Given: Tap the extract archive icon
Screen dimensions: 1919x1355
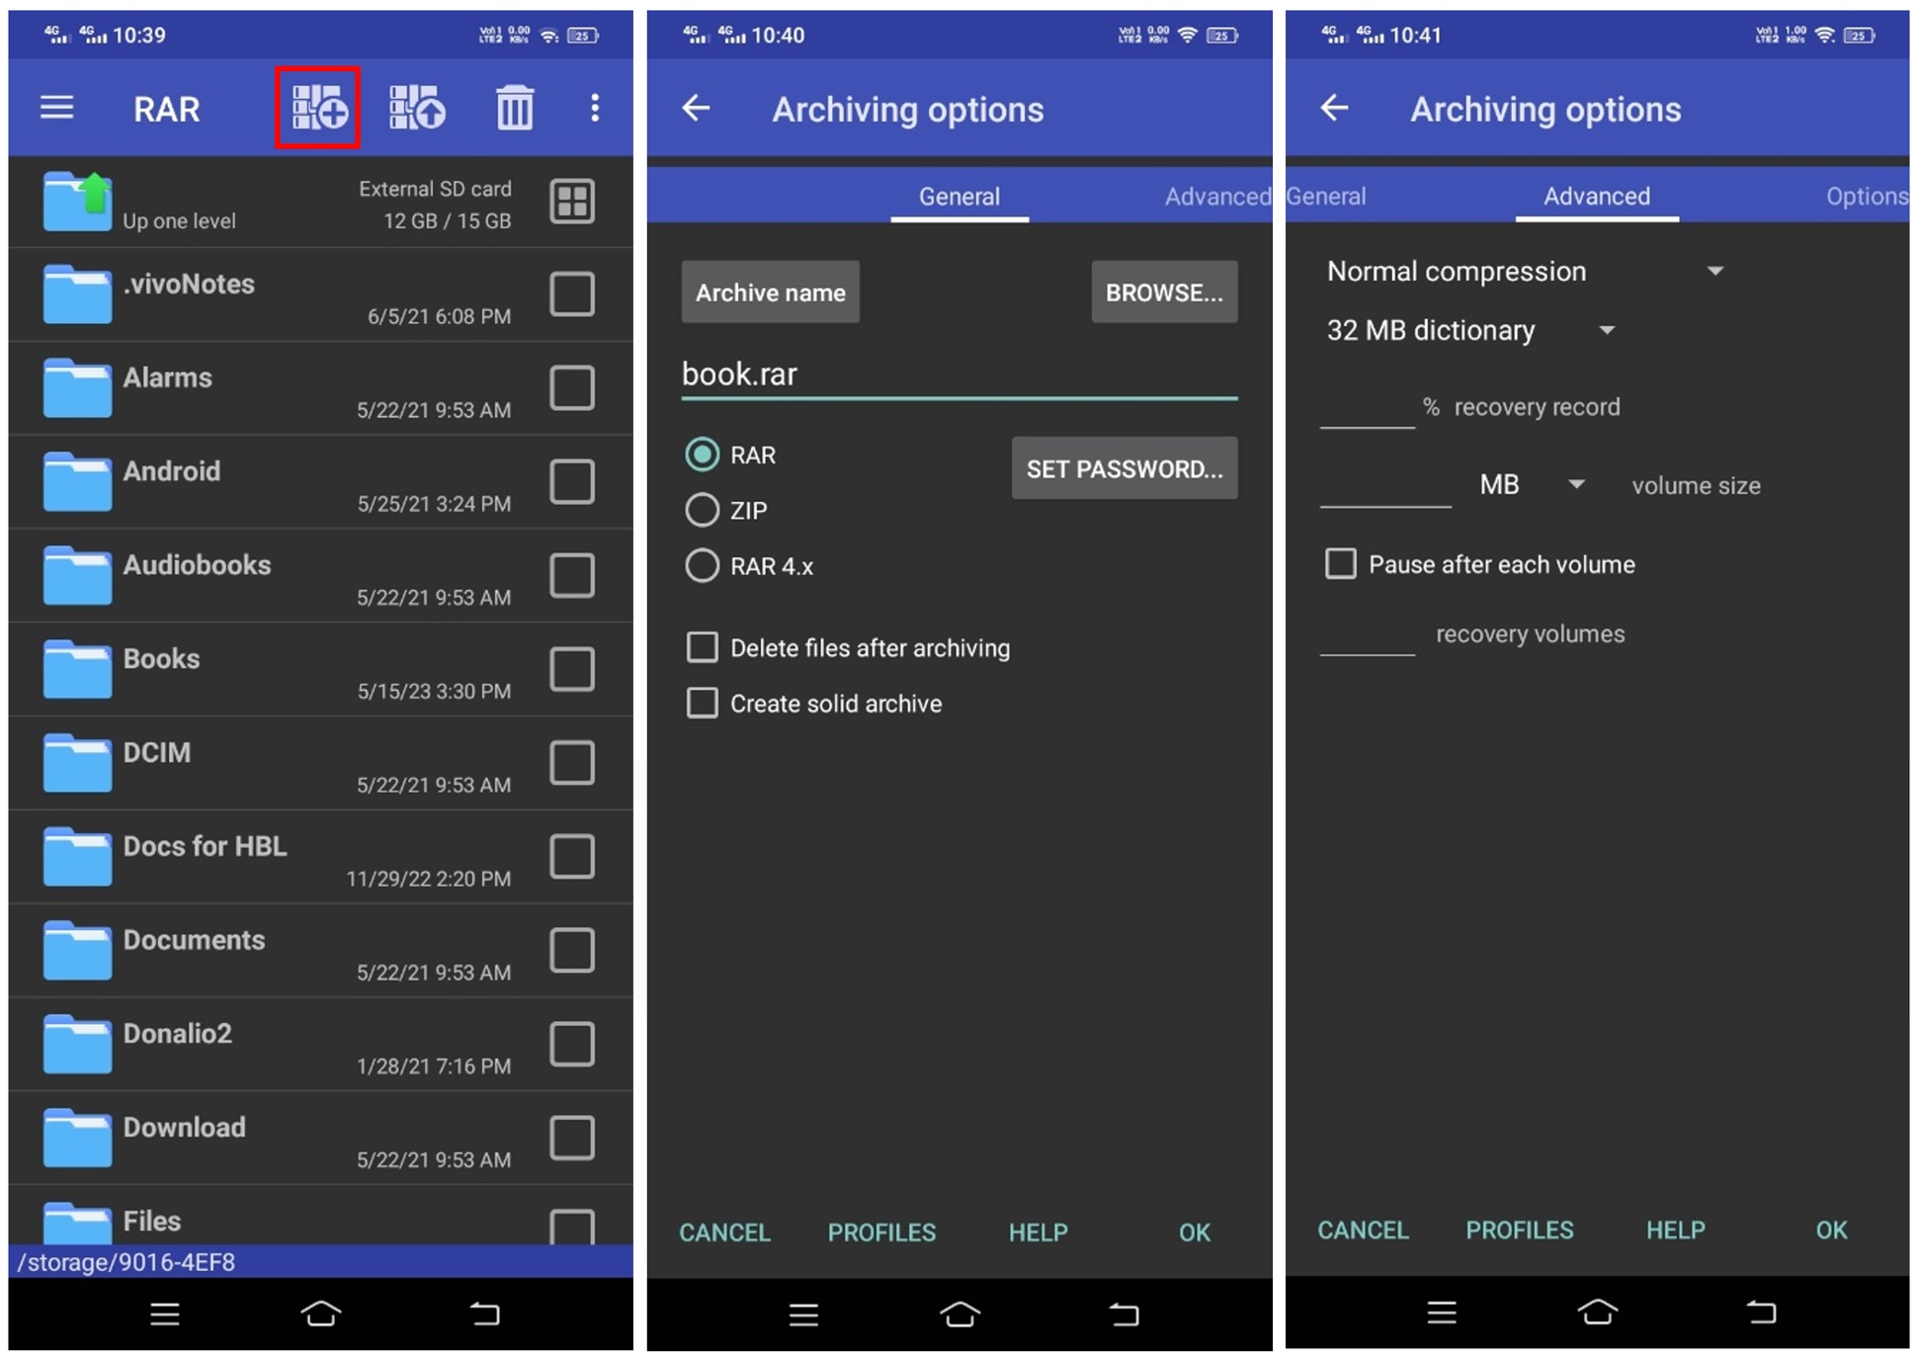Looking at the screenshot, I should pyautogui.click(x=416, y=107).
